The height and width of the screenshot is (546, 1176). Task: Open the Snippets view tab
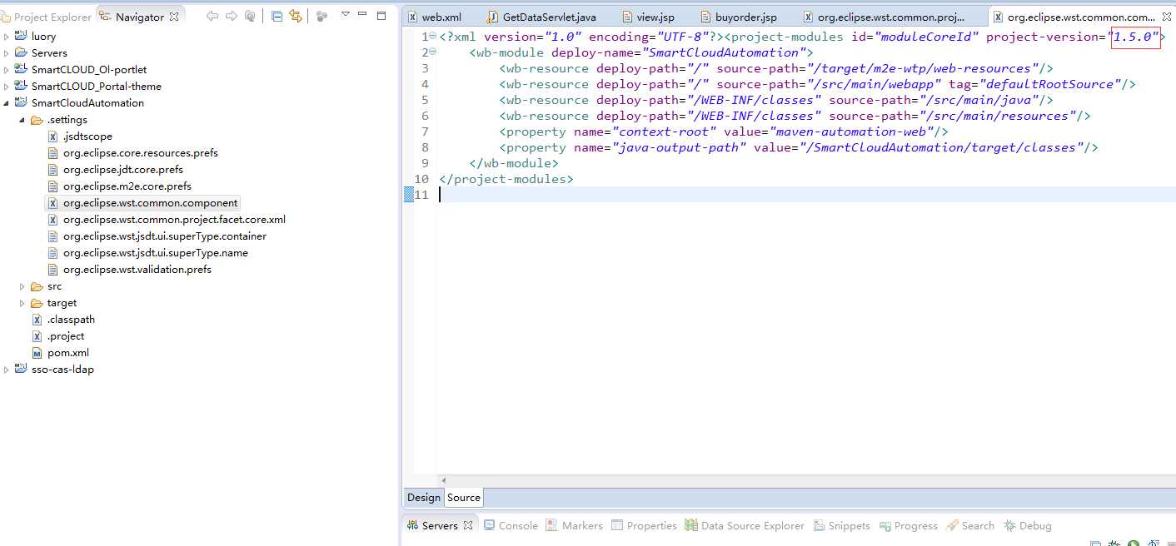pos(840,526)
